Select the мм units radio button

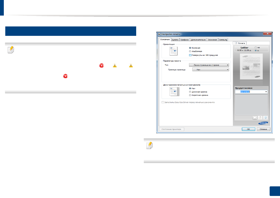click(256, 48)
